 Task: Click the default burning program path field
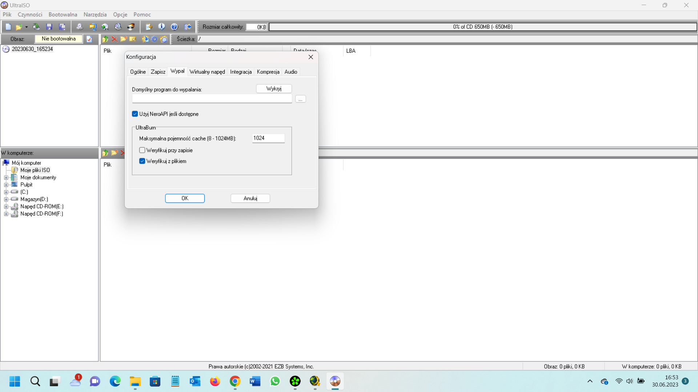[x=212, y=99]
